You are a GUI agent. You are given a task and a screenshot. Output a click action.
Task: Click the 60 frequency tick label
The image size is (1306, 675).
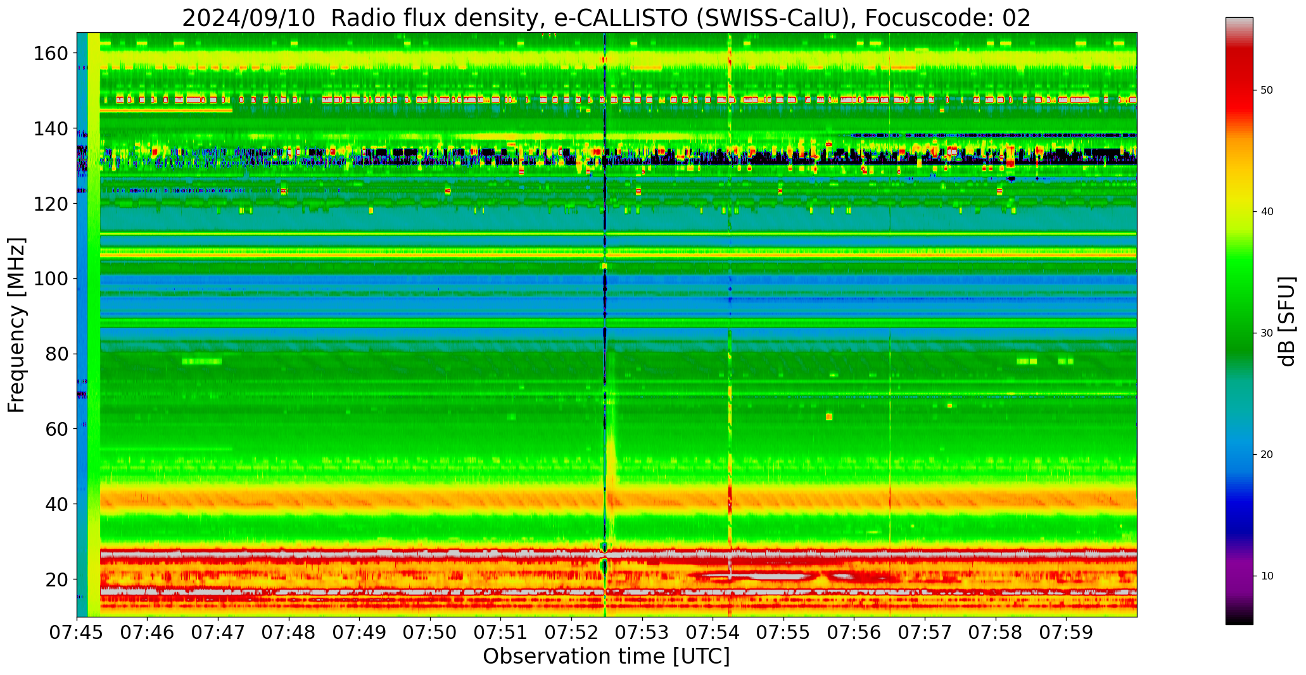coord(56,429)
